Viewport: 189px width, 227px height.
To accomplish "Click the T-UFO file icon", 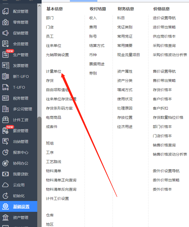I will (5, 87).
